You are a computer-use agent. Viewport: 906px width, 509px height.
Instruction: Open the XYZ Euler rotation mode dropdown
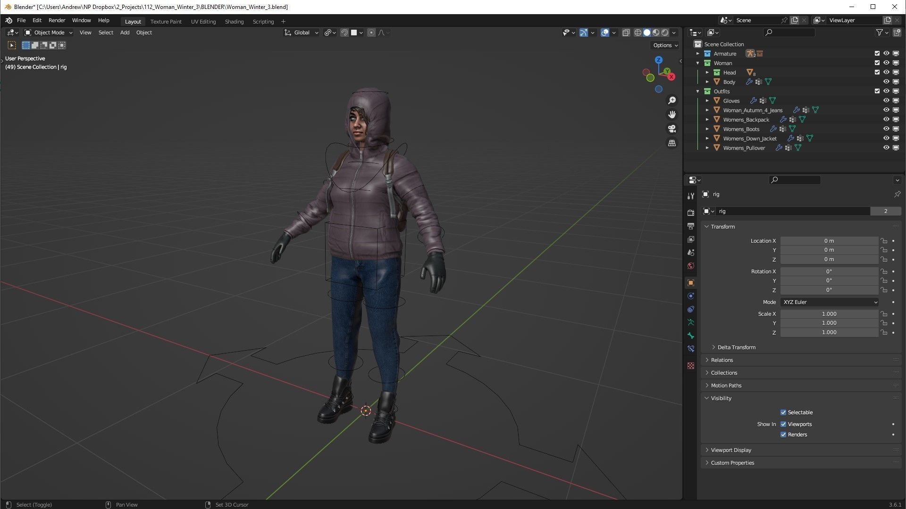tap(830, 302)
